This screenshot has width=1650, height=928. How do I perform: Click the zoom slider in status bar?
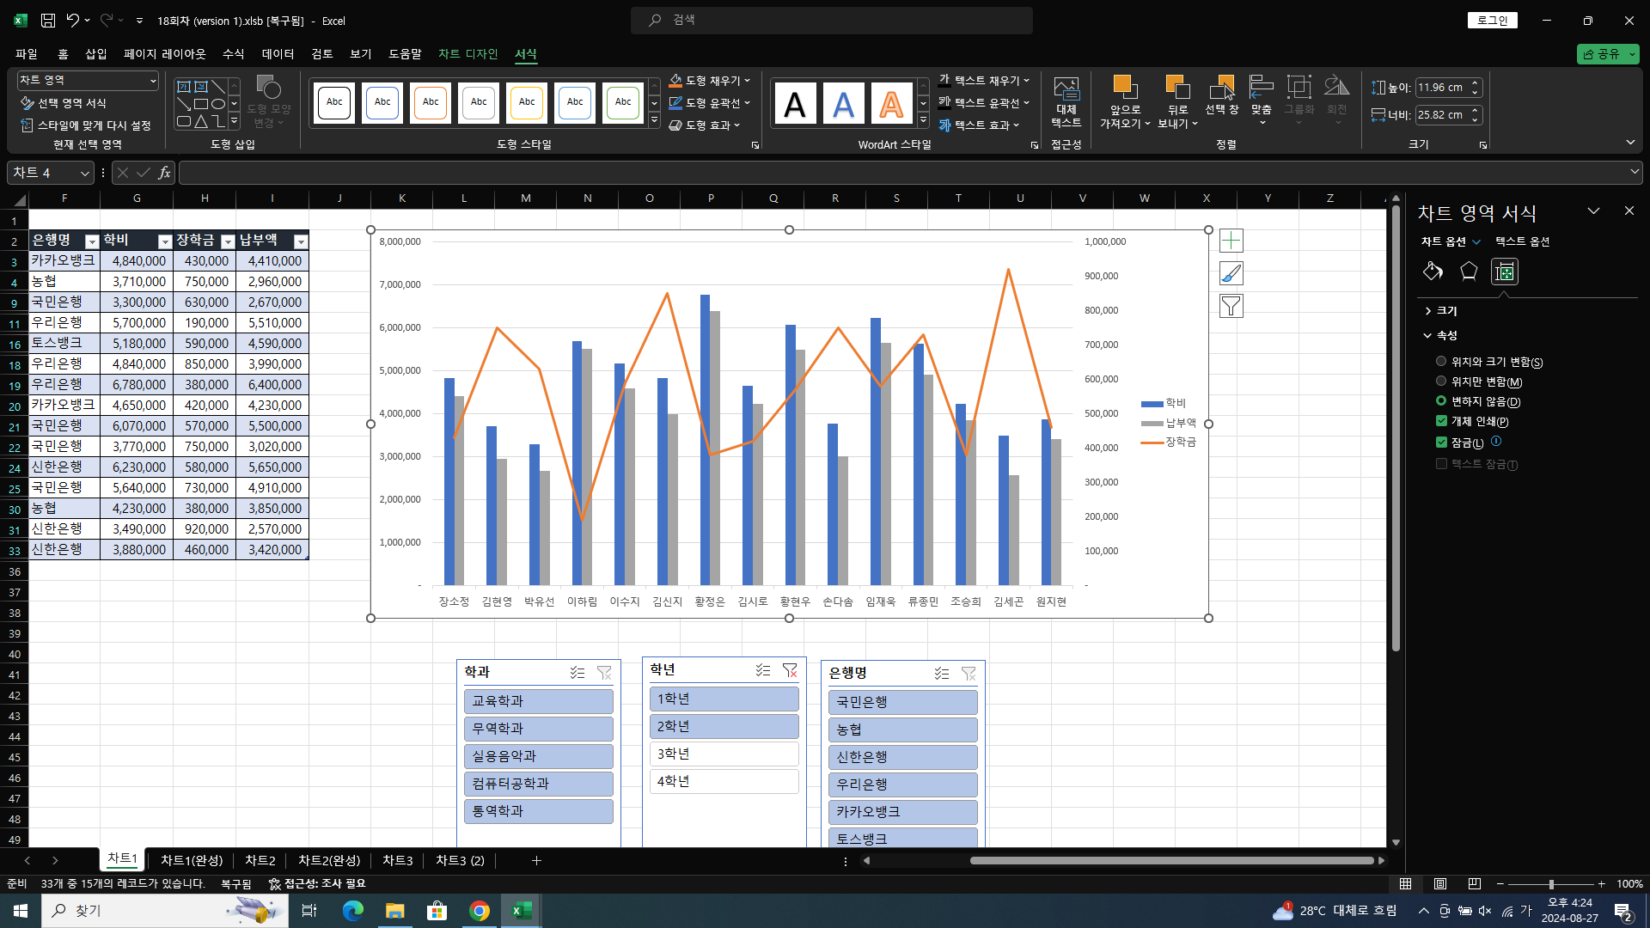pyautogui.click(x=1551, y=884)
